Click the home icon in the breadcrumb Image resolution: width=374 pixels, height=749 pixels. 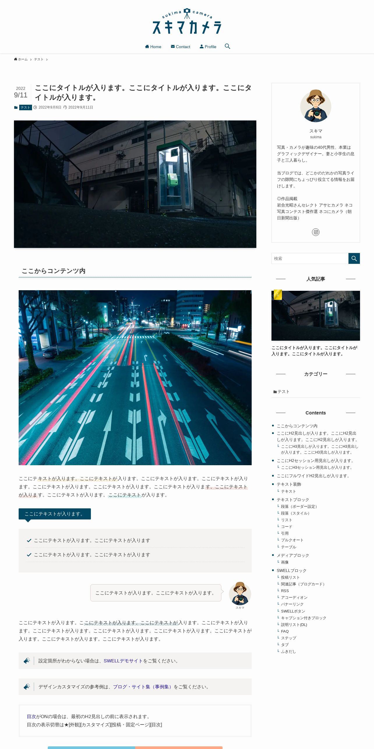pyautogui.click(x=15, y=59)
